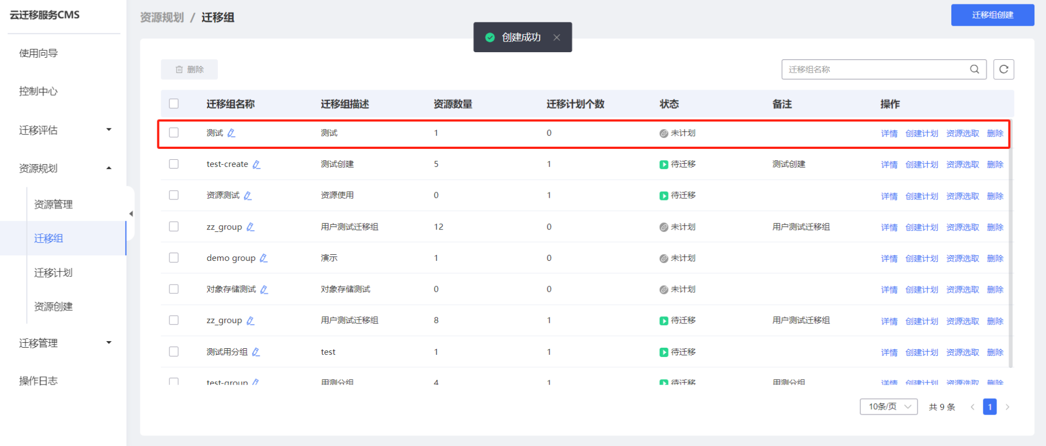Screen dimensions: 1046x446
Task: Click the edit pencil for zz_group with 8 resources
Action: click(250, 321)
